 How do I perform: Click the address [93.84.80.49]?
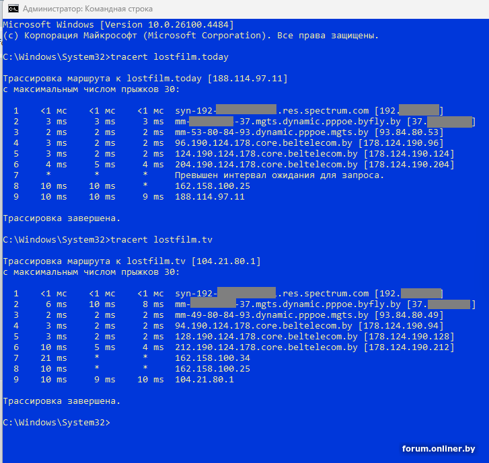point(409,315)
